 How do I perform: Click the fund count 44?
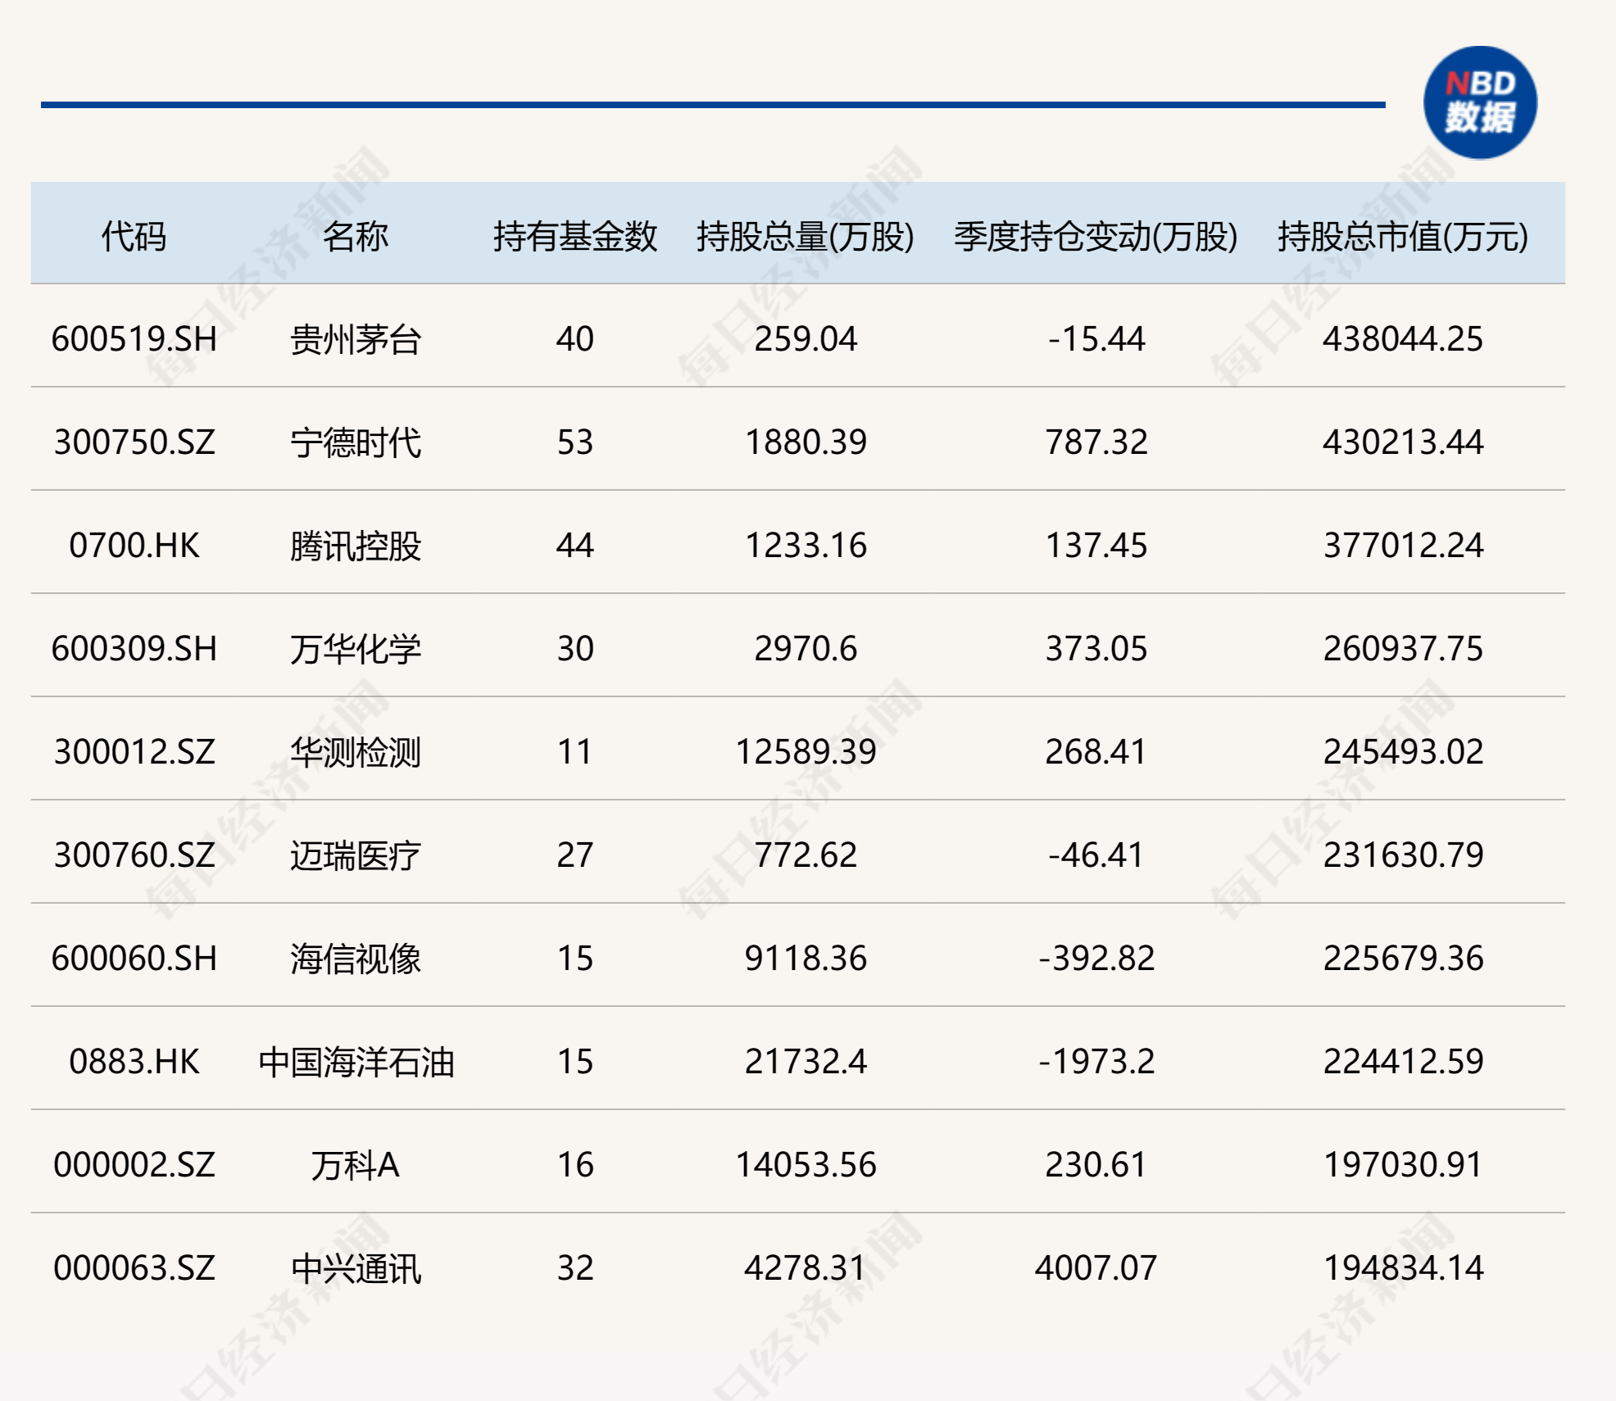tap(575, 546)
